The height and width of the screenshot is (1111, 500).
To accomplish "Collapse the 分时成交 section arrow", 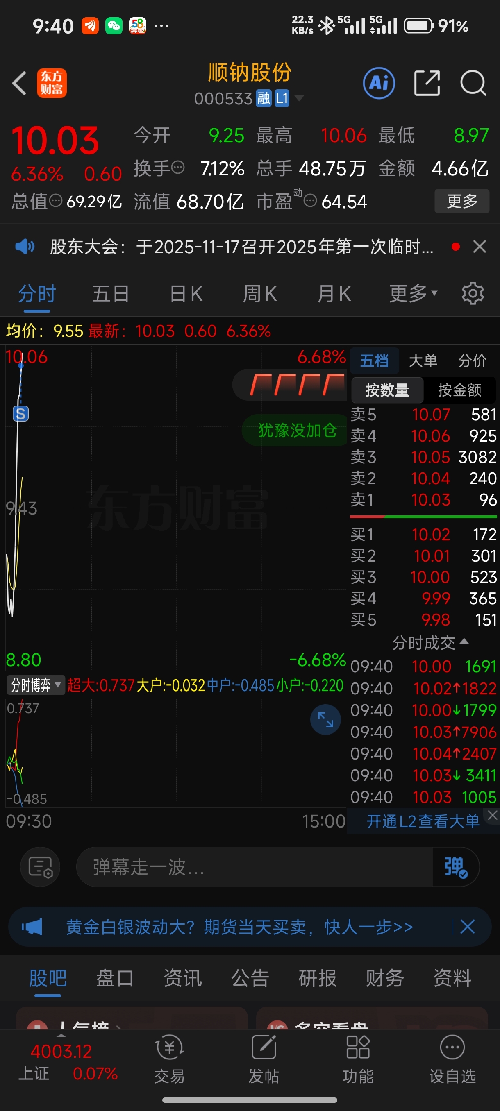I will click(464, 642).
